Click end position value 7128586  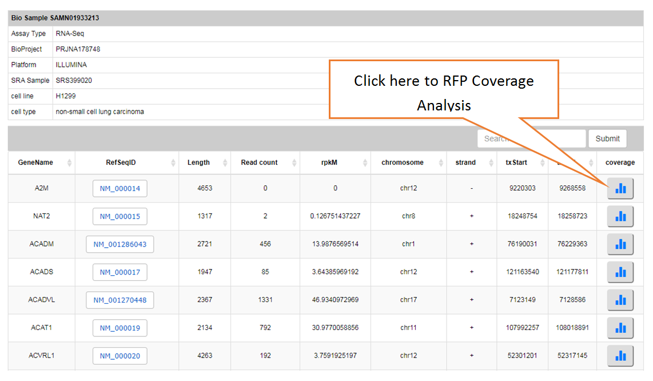tap(572, 300)
